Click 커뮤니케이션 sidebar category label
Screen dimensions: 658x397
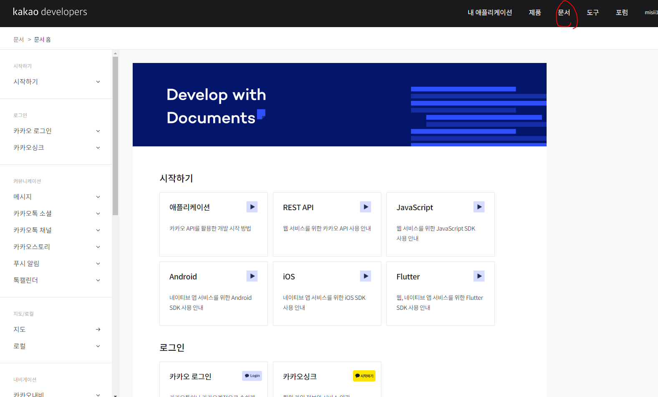tap(27, 181)
